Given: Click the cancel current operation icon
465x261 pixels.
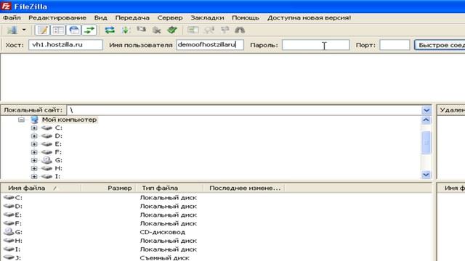Looking at the screenshot, I should click(x=141, y=30).
